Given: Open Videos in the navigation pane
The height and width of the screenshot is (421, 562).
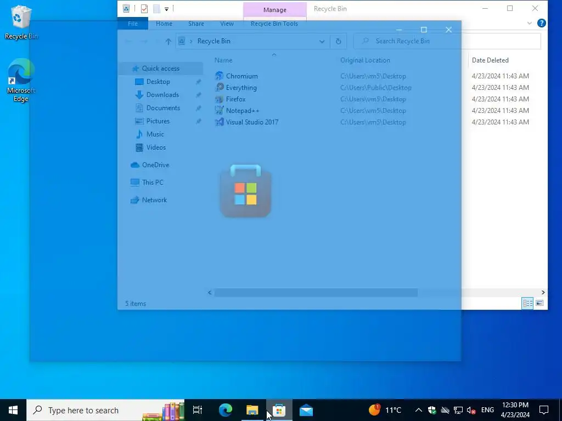Looking at the screenshot, I should [156, 147].
